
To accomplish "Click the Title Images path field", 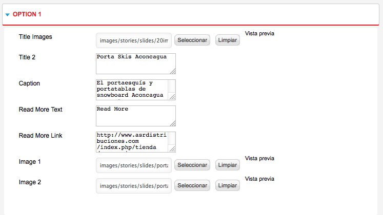I will (134, 40).
